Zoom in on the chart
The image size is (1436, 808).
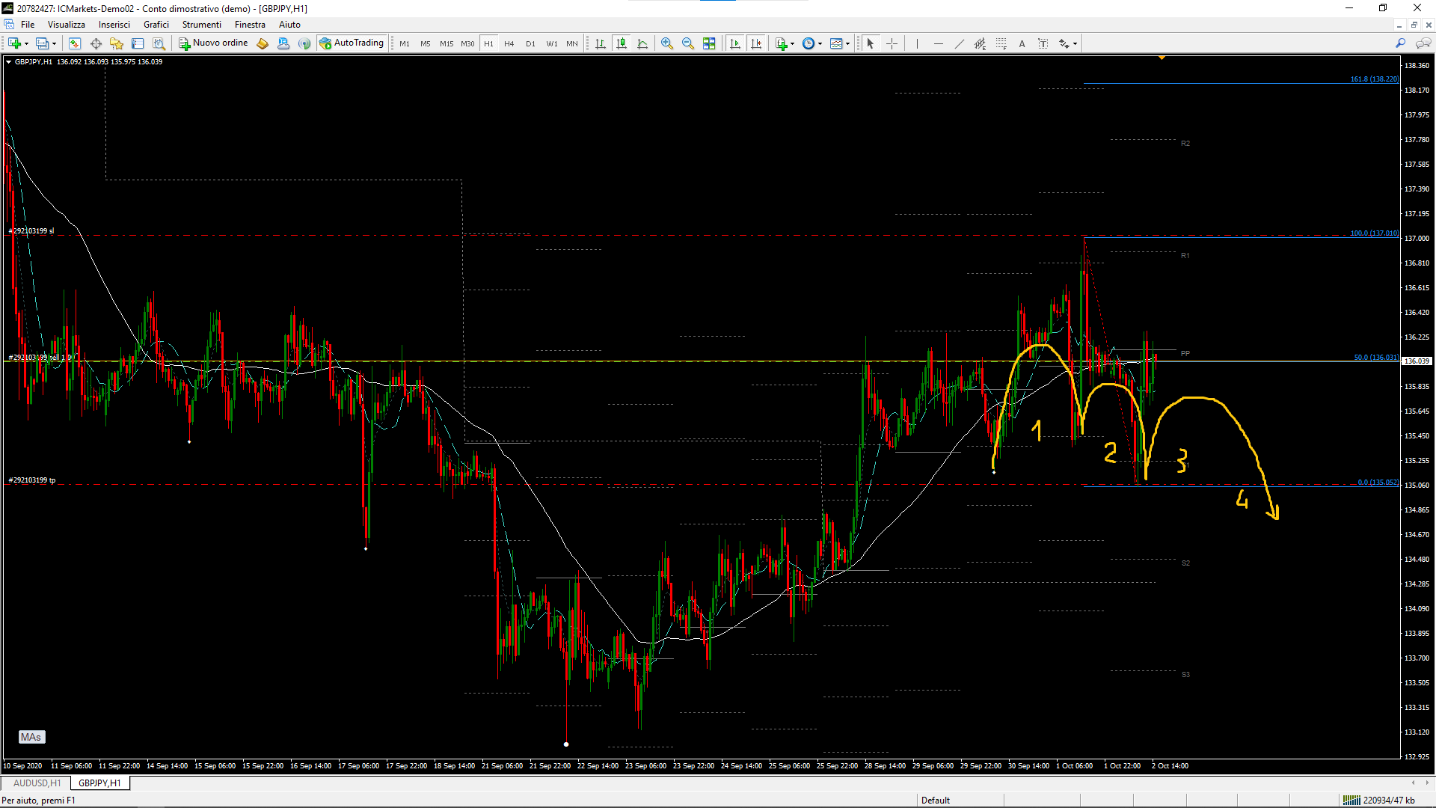[x=667, y=43]
